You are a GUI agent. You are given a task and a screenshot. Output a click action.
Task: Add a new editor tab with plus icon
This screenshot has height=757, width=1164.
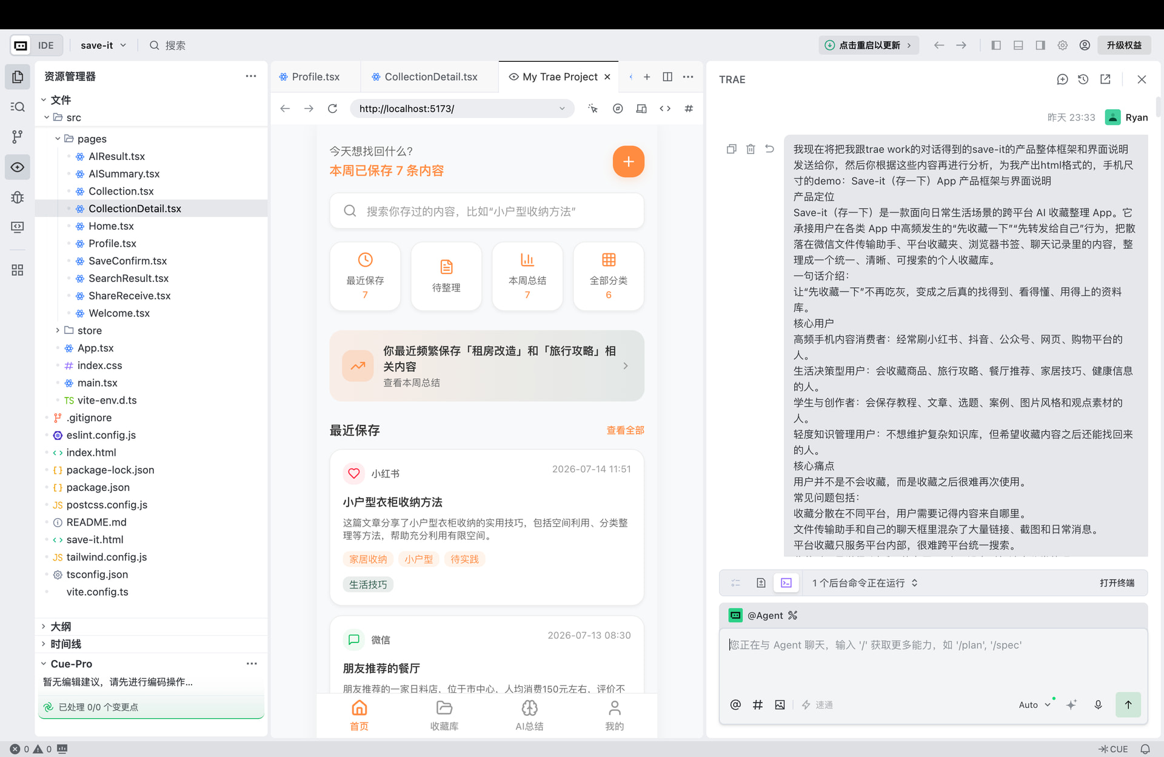647,77
